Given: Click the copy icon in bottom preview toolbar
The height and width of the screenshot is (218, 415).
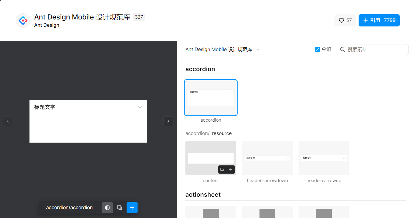Looking at the screenshot, I should 120,208.
